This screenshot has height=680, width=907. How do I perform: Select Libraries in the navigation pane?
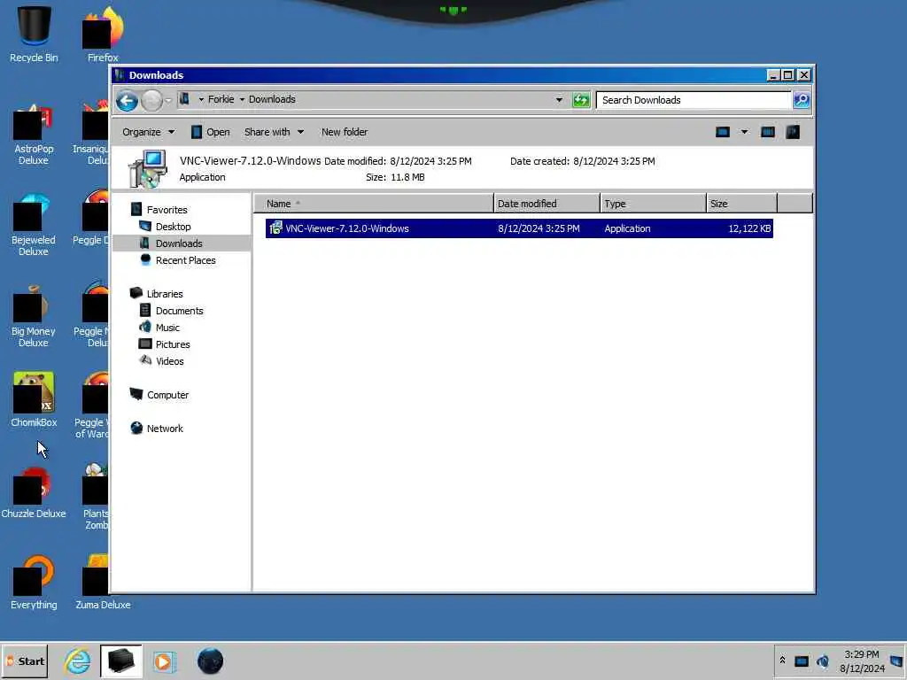click(x=164, y=294)
